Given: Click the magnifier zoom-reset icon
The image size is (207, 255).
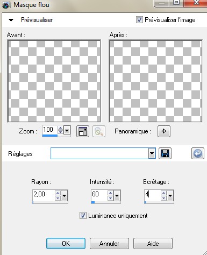Looking at the screenshot, I should pyautogui.click(x=99, y=131).
